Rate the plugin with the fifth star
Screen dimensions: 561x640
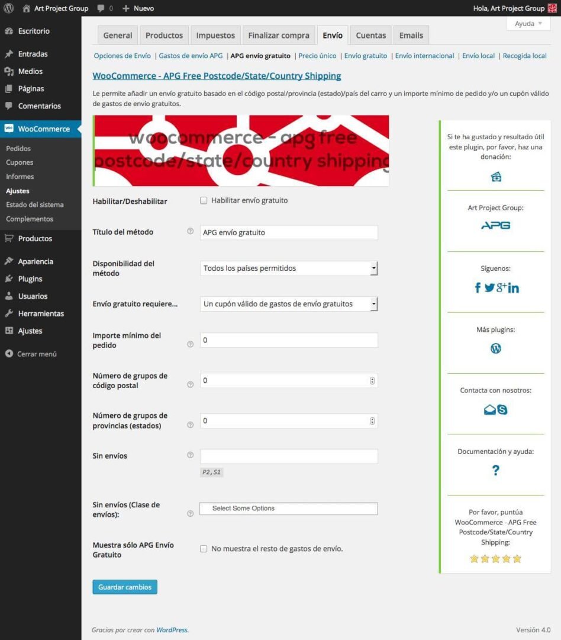[517, 559]
